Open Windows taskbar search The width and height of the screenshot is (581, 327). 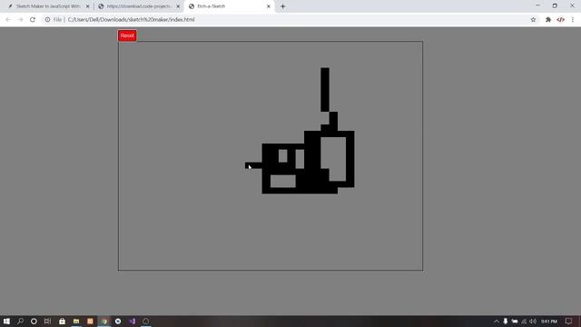pyautogui.click(x=20, y=321)
